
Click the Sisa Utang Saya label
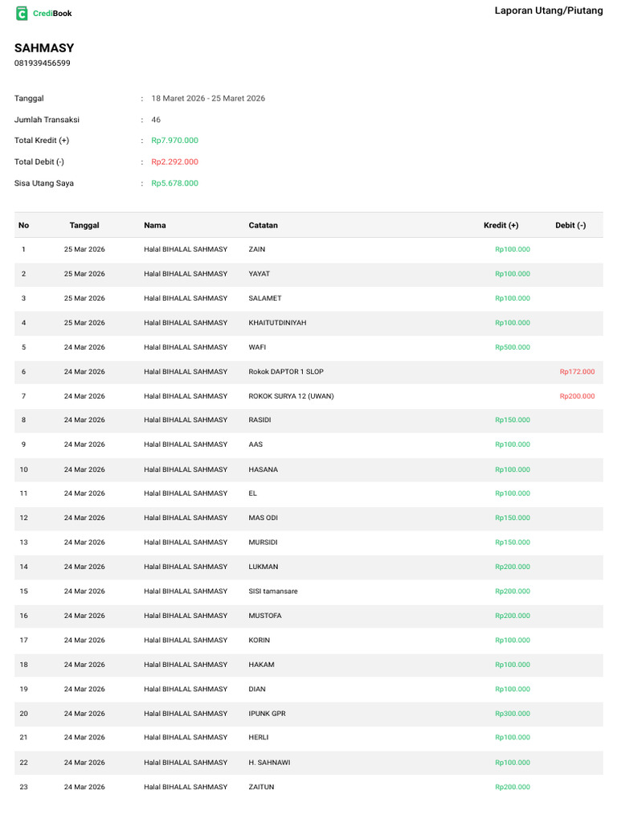tap(44, 183)
